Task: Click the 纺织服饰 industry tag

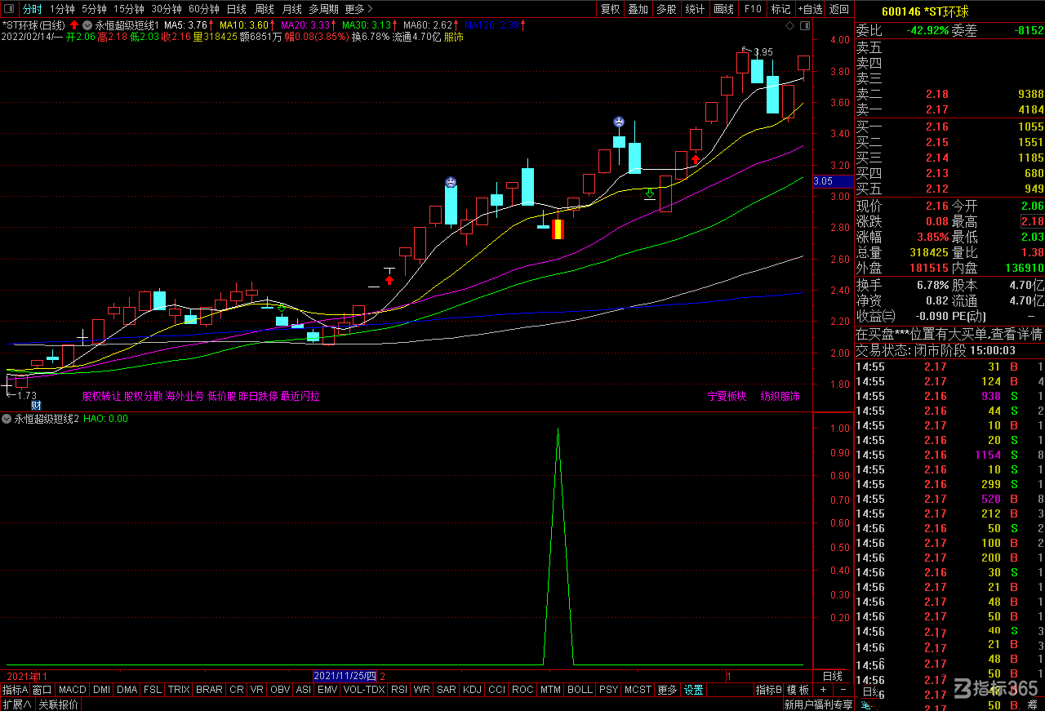Action: [x=780, y=397]
